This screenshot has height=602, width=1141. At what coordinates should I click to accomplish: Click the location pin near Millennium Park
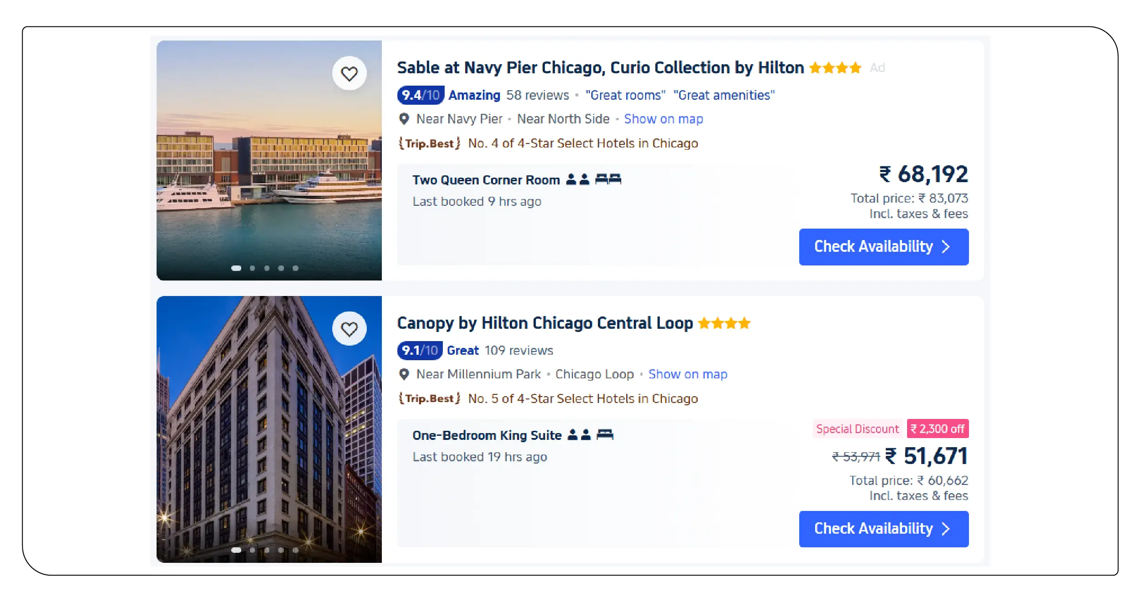[404, 374]
